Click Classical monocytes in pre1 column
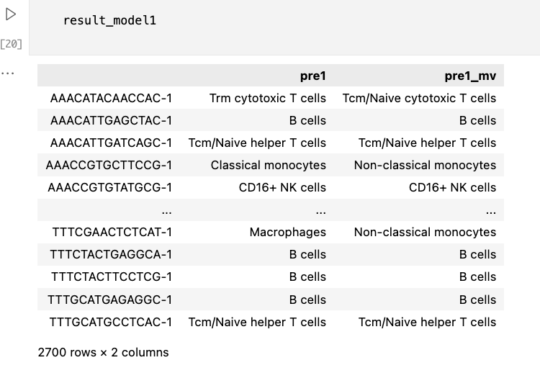The height and width of the screenshot is (373, 540). pyautogui.click(x=268, y=165)
